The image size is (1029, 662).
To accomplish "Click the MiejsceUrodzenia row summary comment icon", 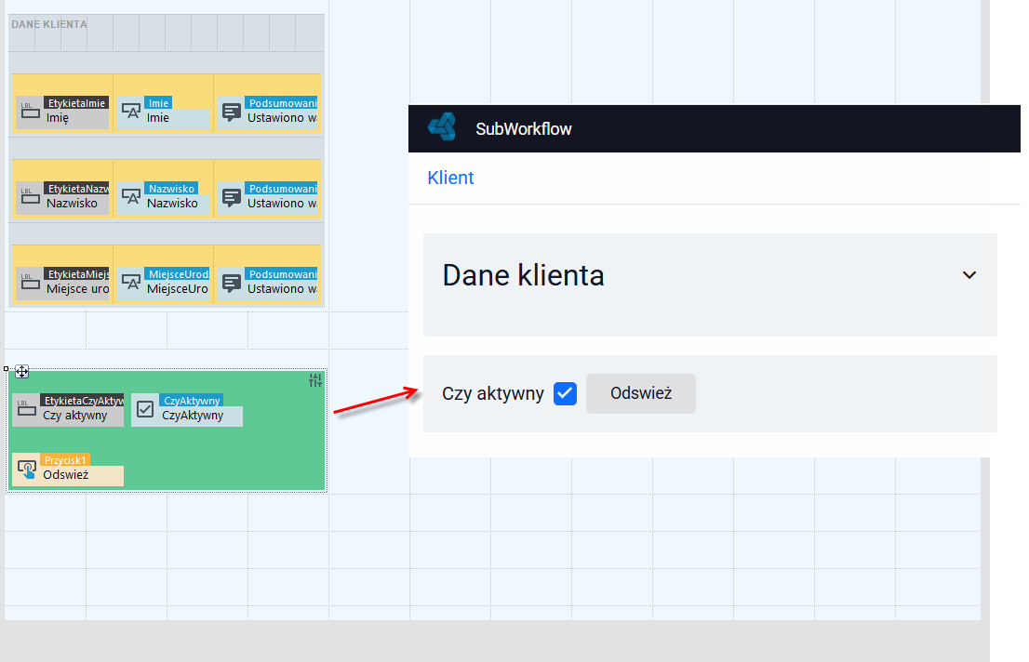I will pos(232,283).
